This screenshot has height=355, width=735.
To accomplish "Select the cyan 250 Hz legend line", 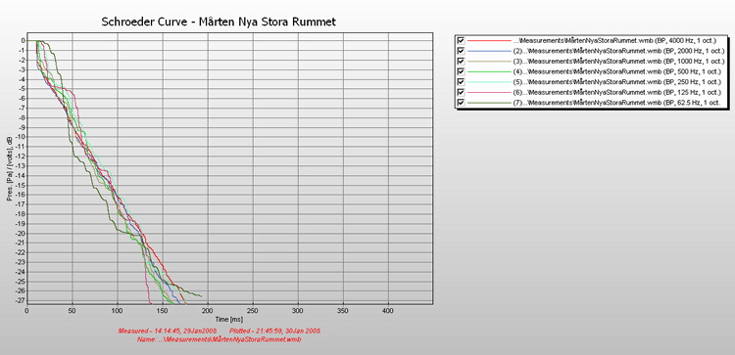I will pos(489,82).
